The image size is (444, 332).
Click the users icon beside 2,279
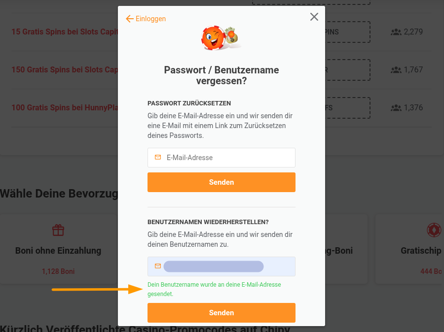[x=396, y=32]
